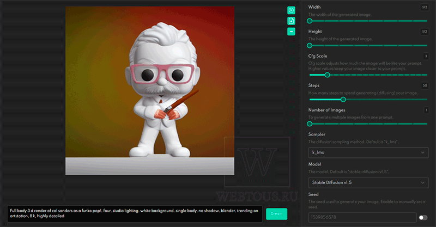Click the Cfg Scale slider knob
The image size is (436, 227).
(x=328, y=75)
